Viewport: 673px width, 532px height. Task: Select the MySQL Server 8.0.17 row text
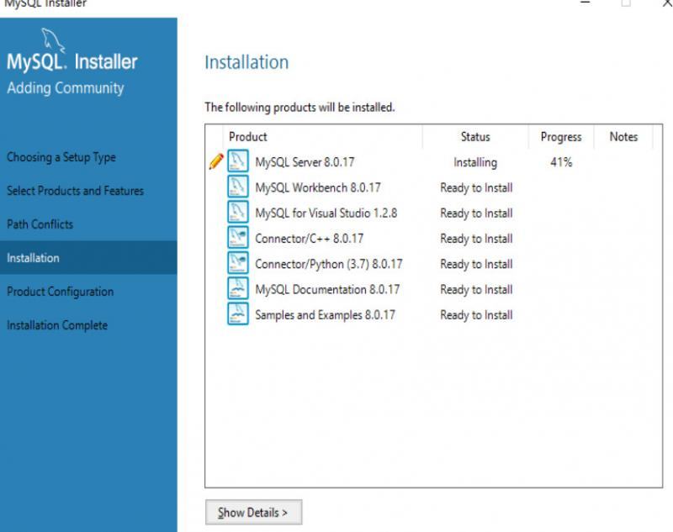click(x=305, y=162)
